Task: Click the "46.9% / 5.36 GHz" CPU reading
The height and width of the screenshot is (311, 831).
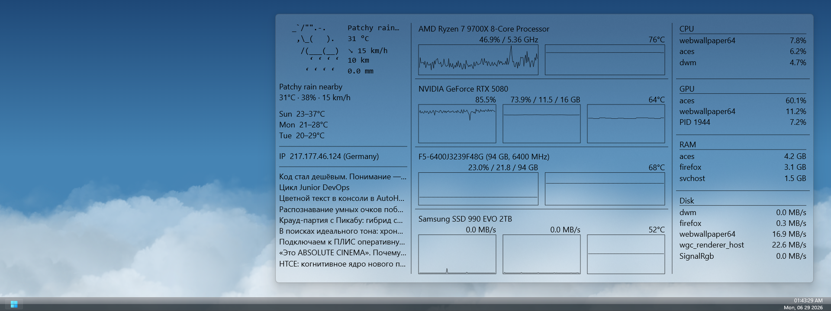Action: [x=509, y=40]
